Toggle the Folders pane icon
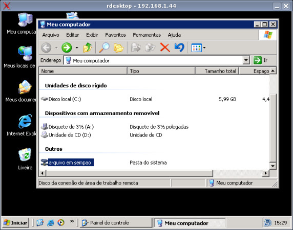 [x=118, y=48]
